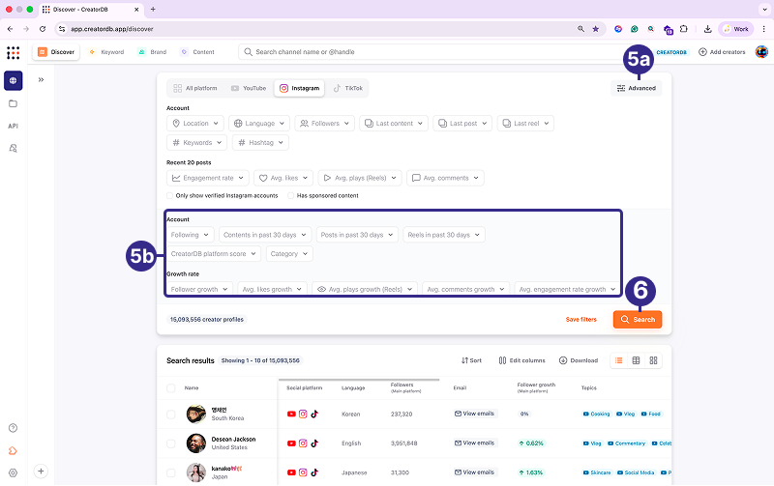
Task: Open the Keywords filter dropdown
Action: (x=197, y=142)
